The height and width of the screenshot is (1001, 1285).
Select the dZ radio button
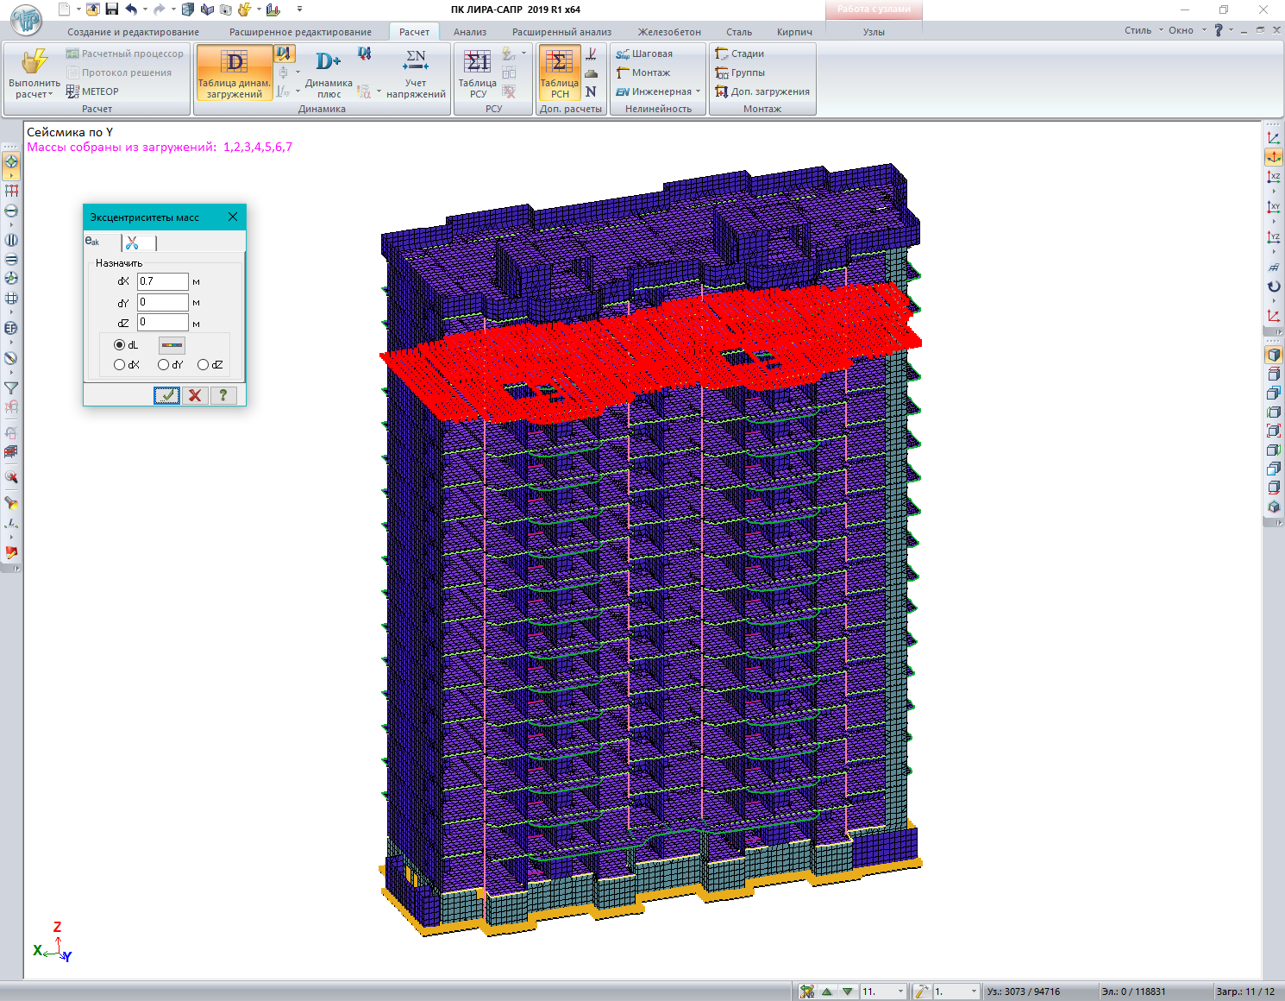pos(203,365)
